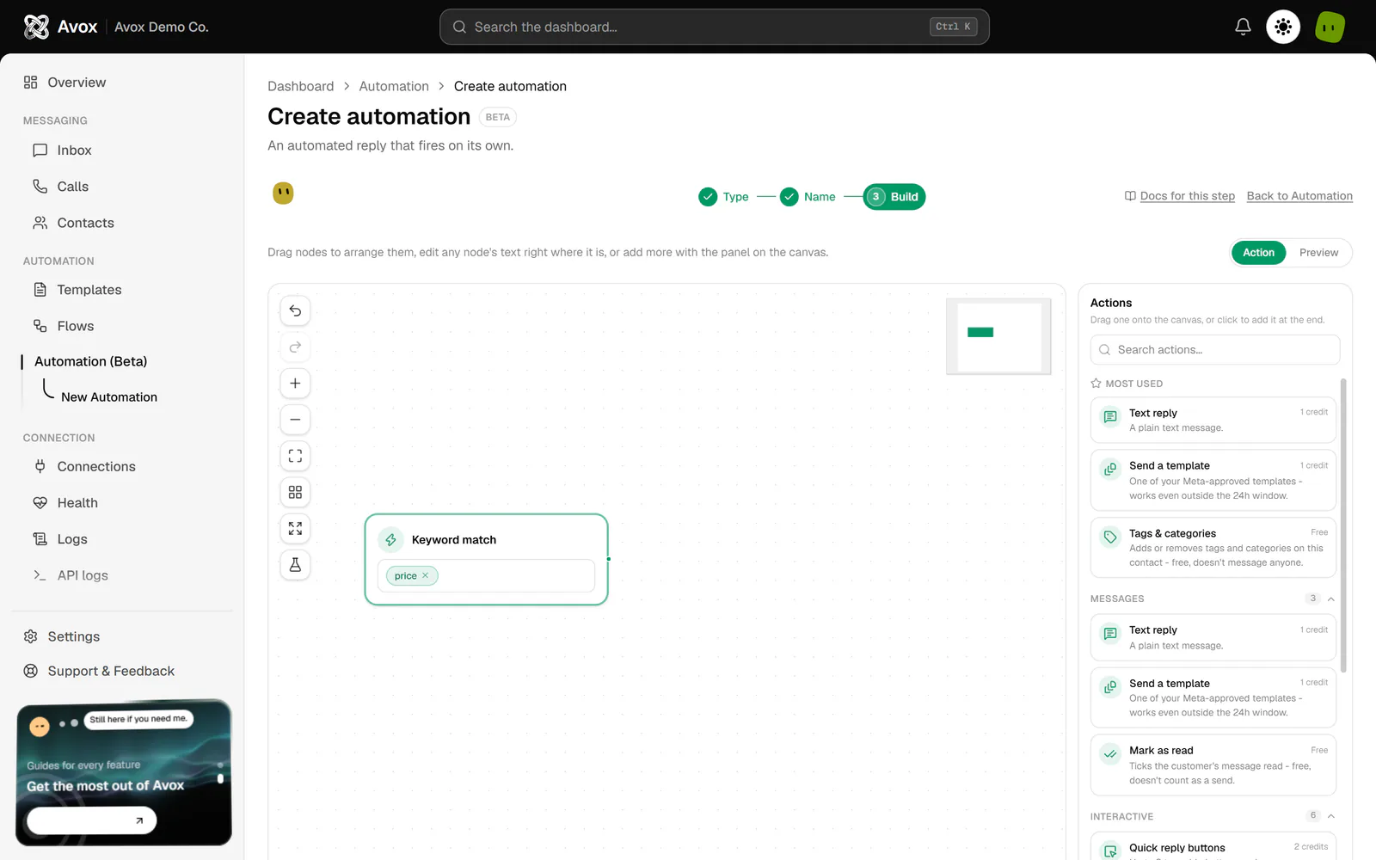Click the fit view brackets icon
The image size is (1376, 860).
coord(295,456)
